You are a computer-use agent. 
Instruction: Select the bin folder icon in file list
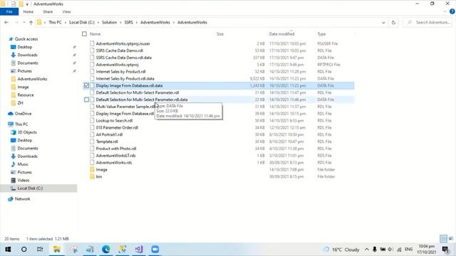(92, 176)
